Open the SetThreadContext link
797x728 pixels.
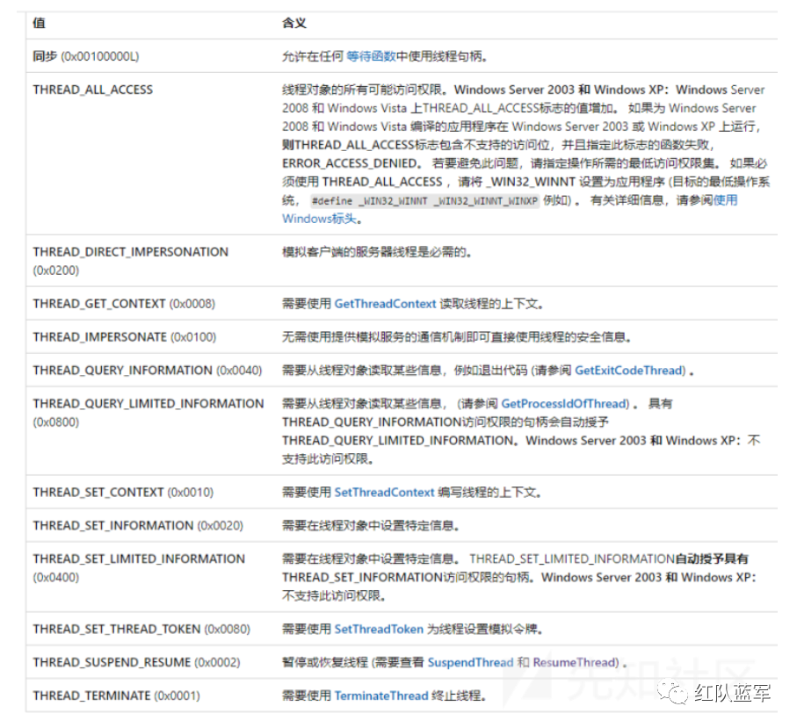[384, 493]
